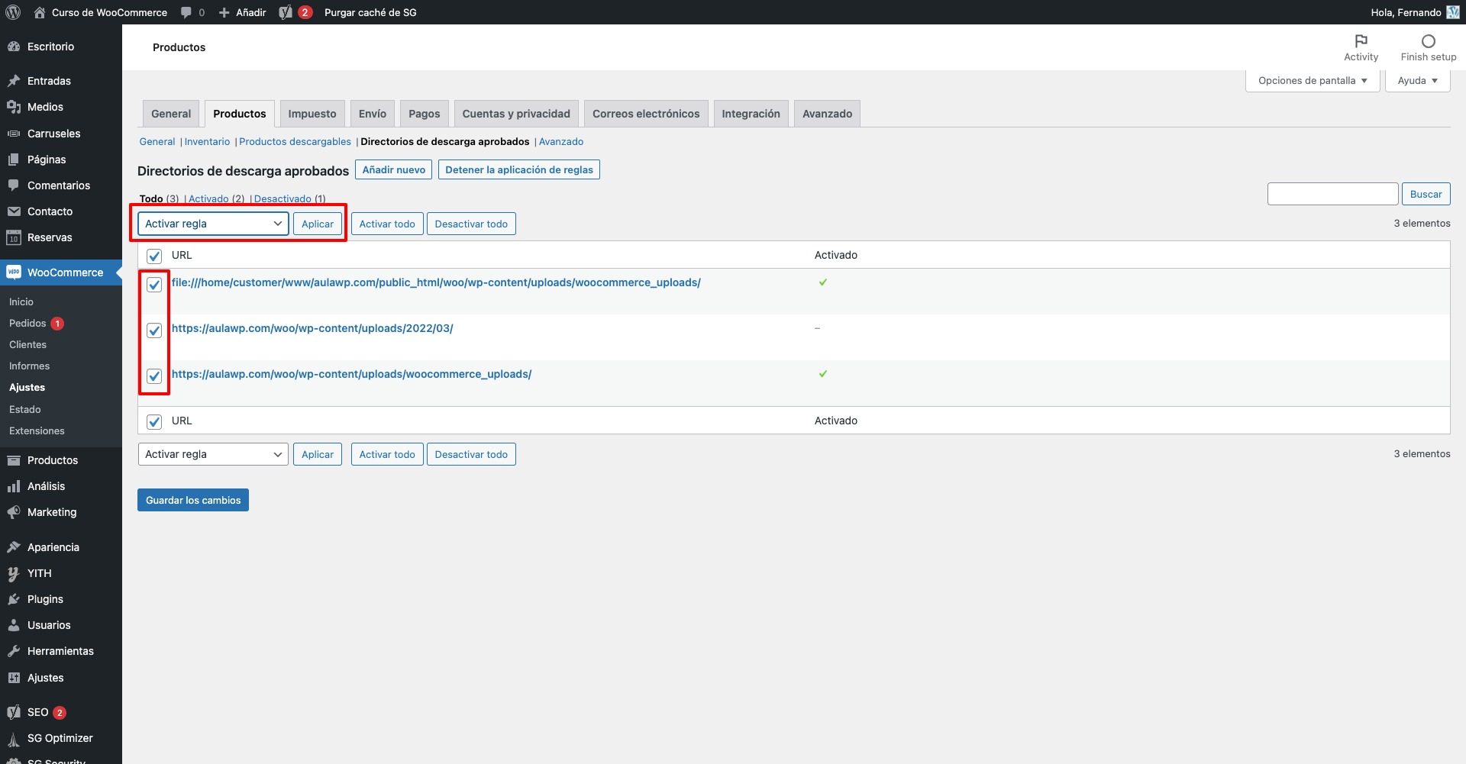1466x764 pixels.
Task: Switch to the Envío tab
Action: coord(372,114)
